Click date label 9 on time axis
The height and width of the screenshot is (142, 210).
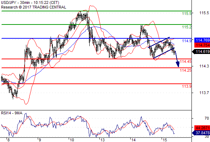pos(40,140)
